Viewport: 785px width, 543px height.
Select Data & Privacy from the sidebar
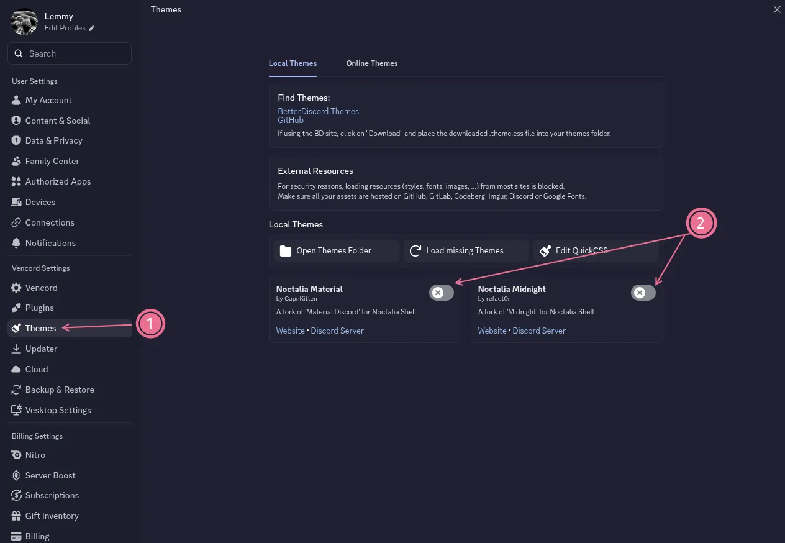pyautogui.click(x=53, y=140)
